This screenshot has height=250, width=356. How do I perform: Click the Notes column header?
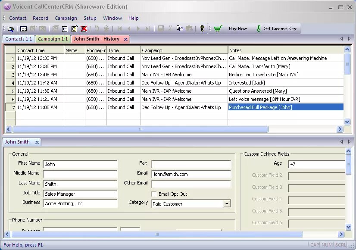tap(286, 50)
